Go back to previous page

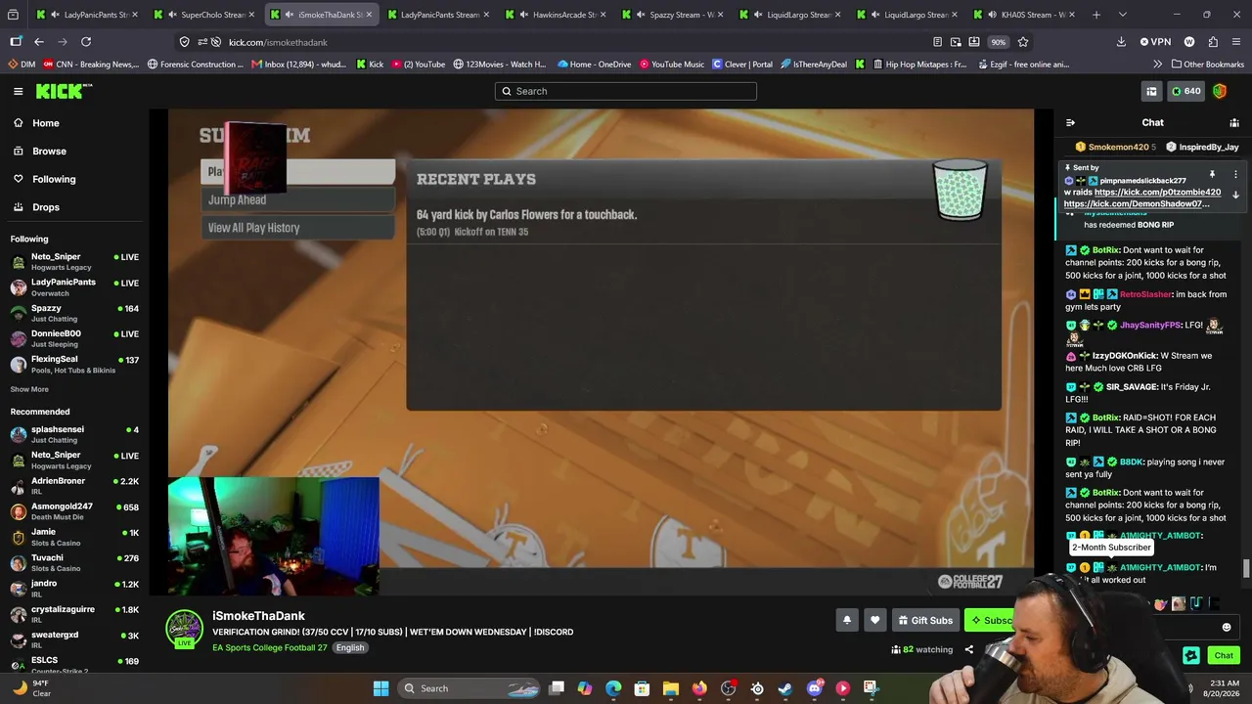39,42
